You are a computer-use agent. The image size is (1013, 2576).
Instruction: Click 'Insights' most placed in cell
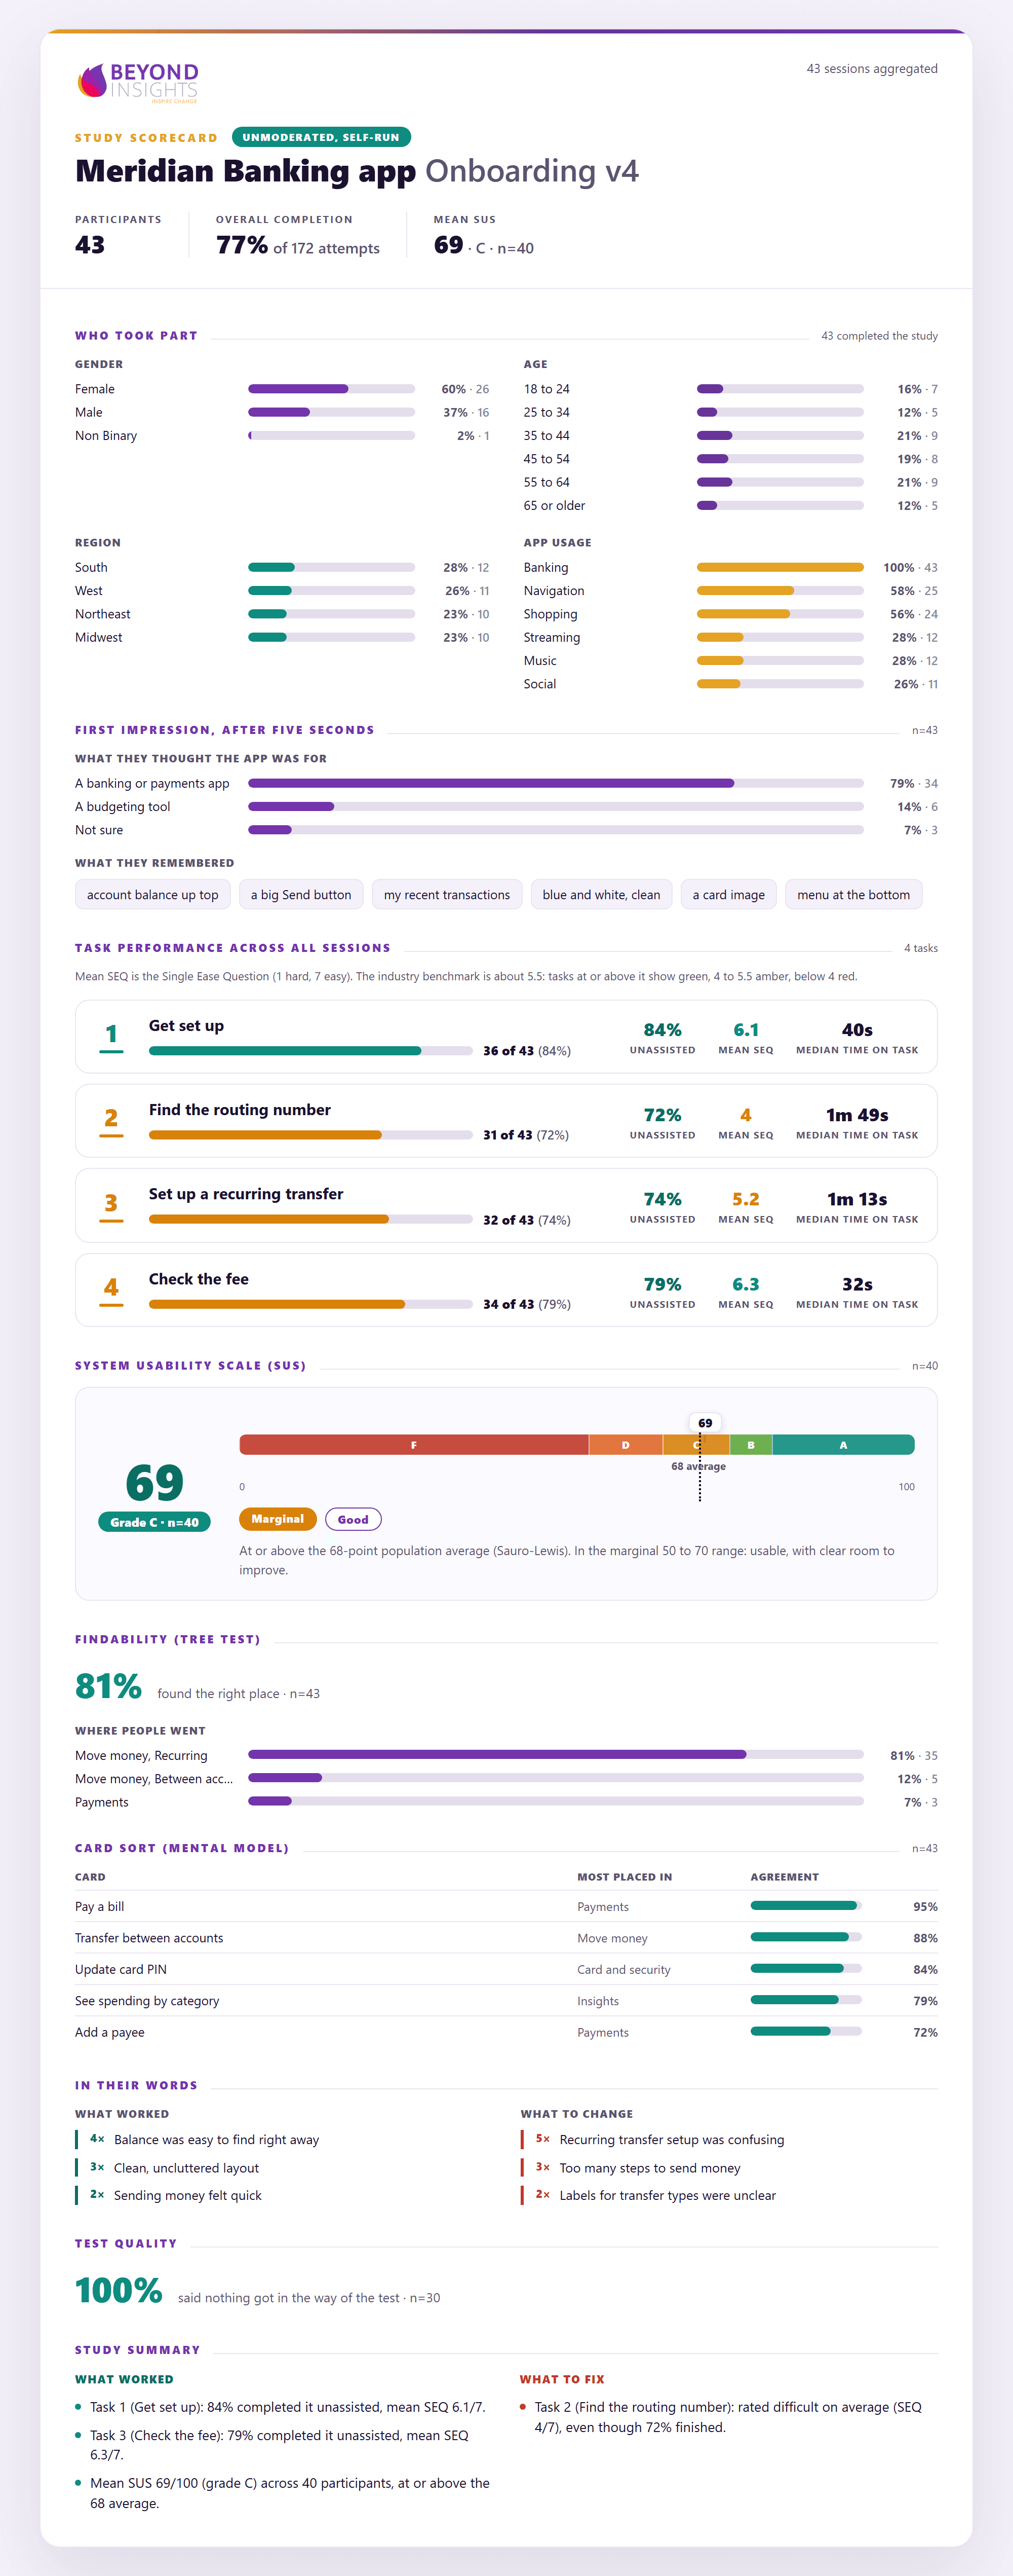click(597, 2001)
